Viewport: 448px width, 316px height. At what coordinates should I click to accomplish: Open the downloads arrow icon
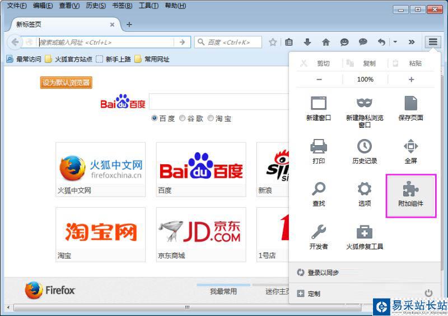[307, 42]
